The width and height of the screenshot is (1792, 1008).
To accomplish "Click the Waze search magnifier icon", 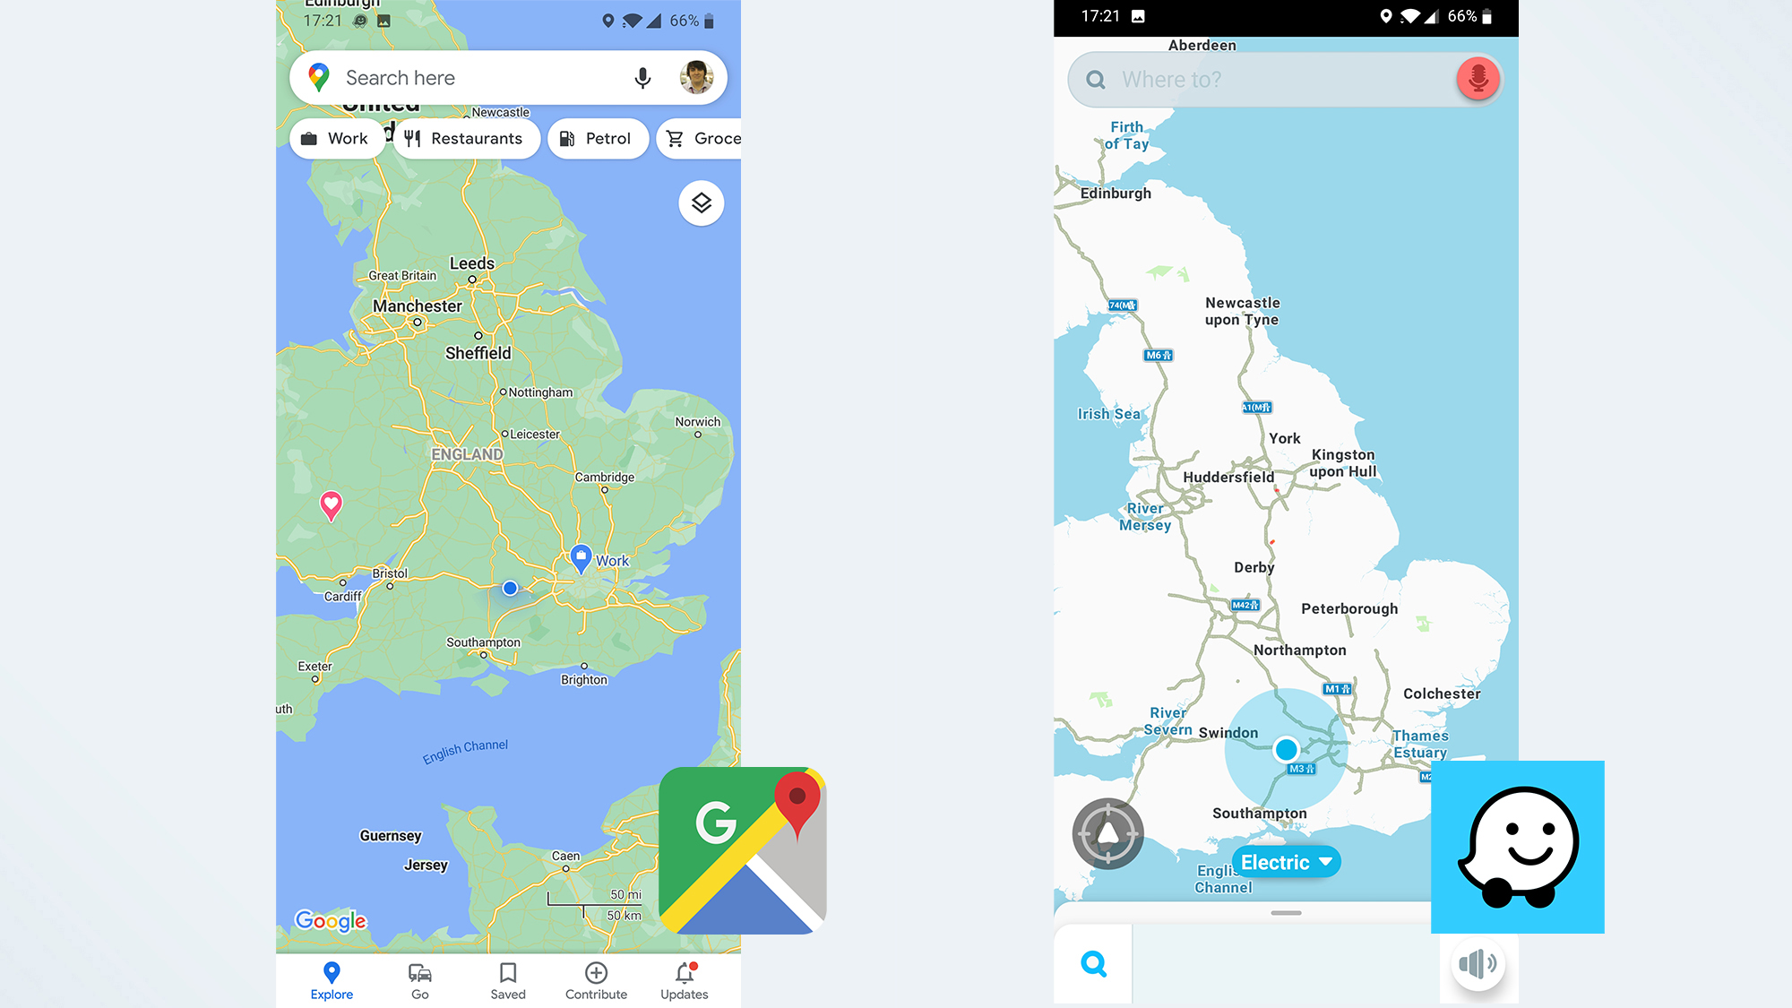I will coord(1093,964).
